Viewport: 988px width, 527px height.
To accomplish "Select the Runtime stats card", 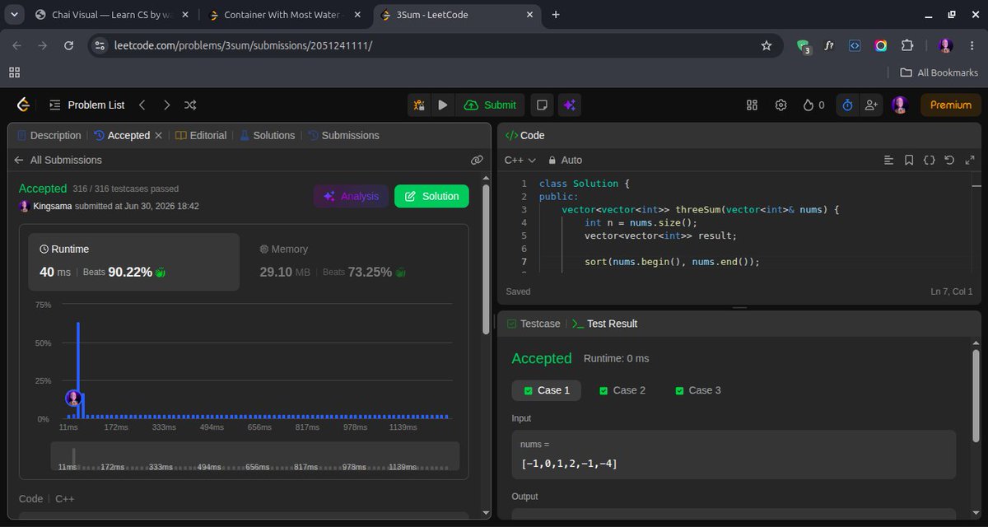I will click(x=133, y=262).
